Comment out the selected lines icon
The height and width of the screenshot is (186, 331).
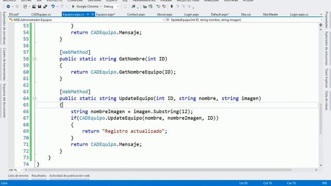coord(158,7)
